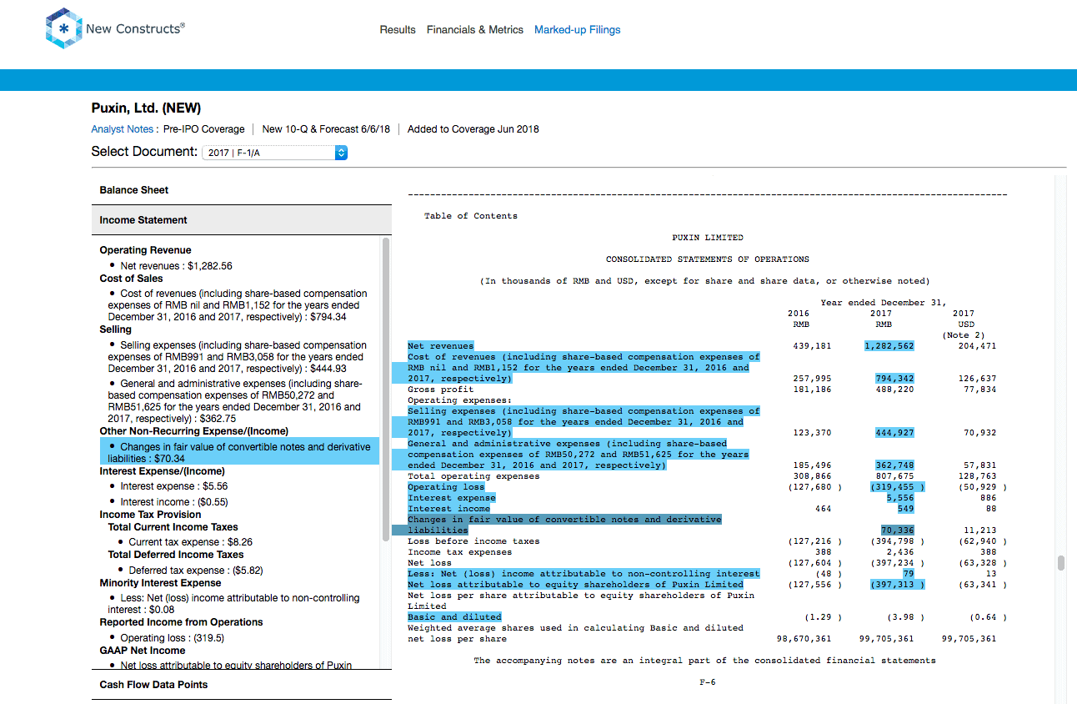Open Financials & Metrics navigation item

click(x=475, y=30)
